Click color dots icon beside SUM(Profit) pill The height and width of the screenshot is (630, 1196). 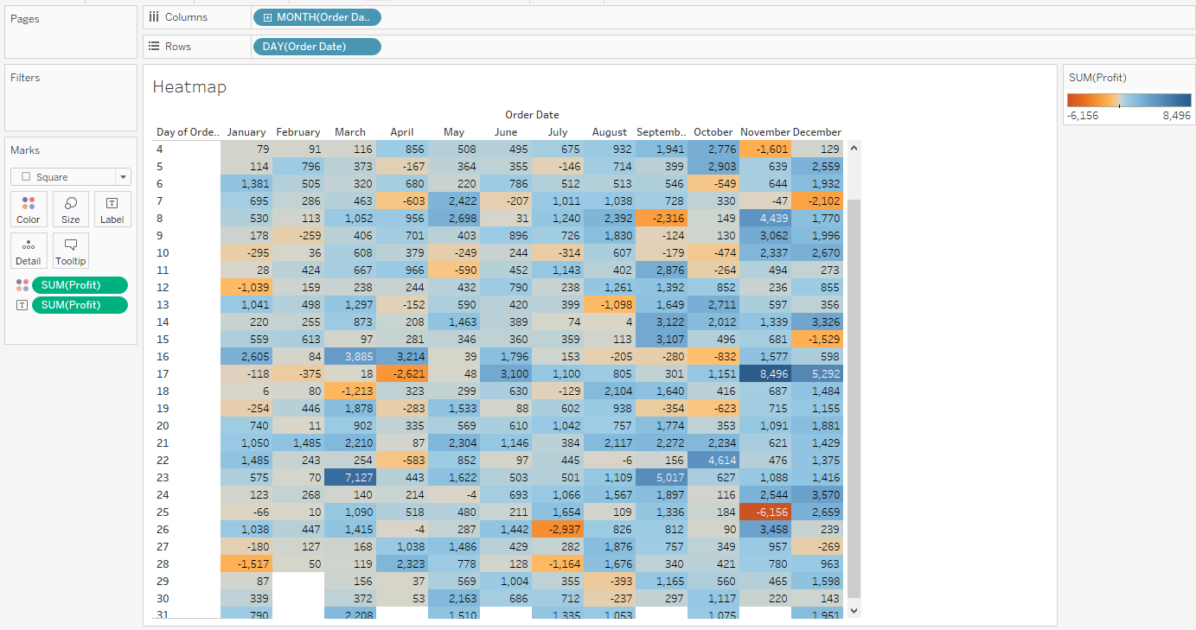22,285
